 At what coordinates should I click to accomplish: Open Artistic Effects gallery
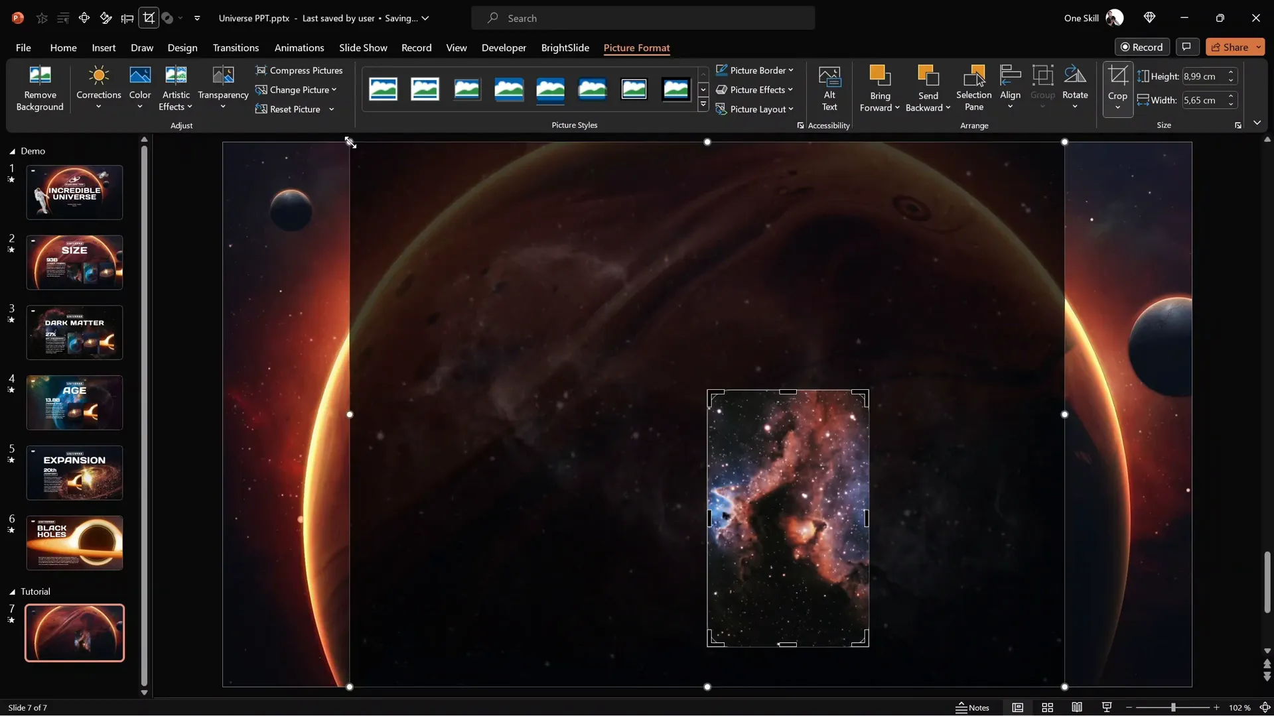pos(176,88)
